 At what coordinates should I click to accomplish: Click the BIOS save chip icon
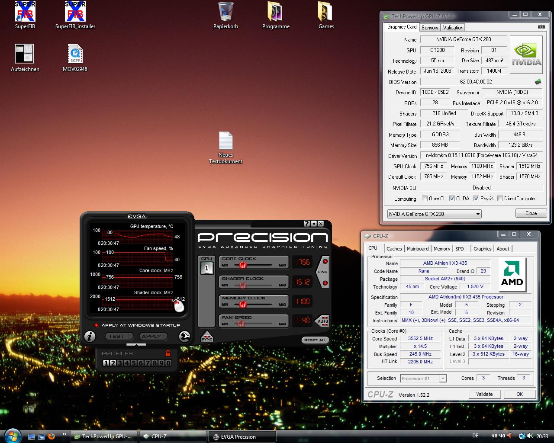pyautogui.click(x=538, y=82)
